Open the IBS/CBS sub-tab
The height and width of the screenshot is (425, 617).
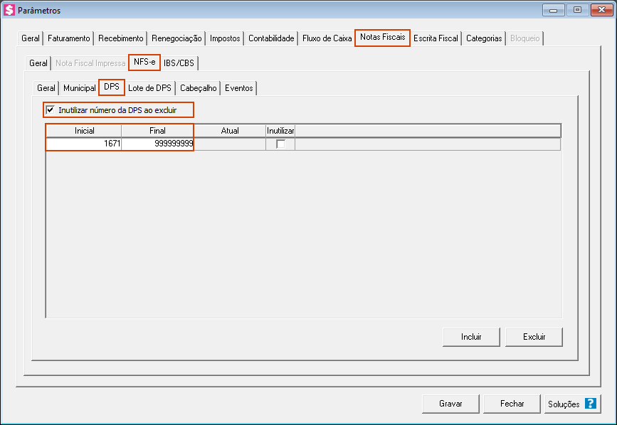pos(179,63)
